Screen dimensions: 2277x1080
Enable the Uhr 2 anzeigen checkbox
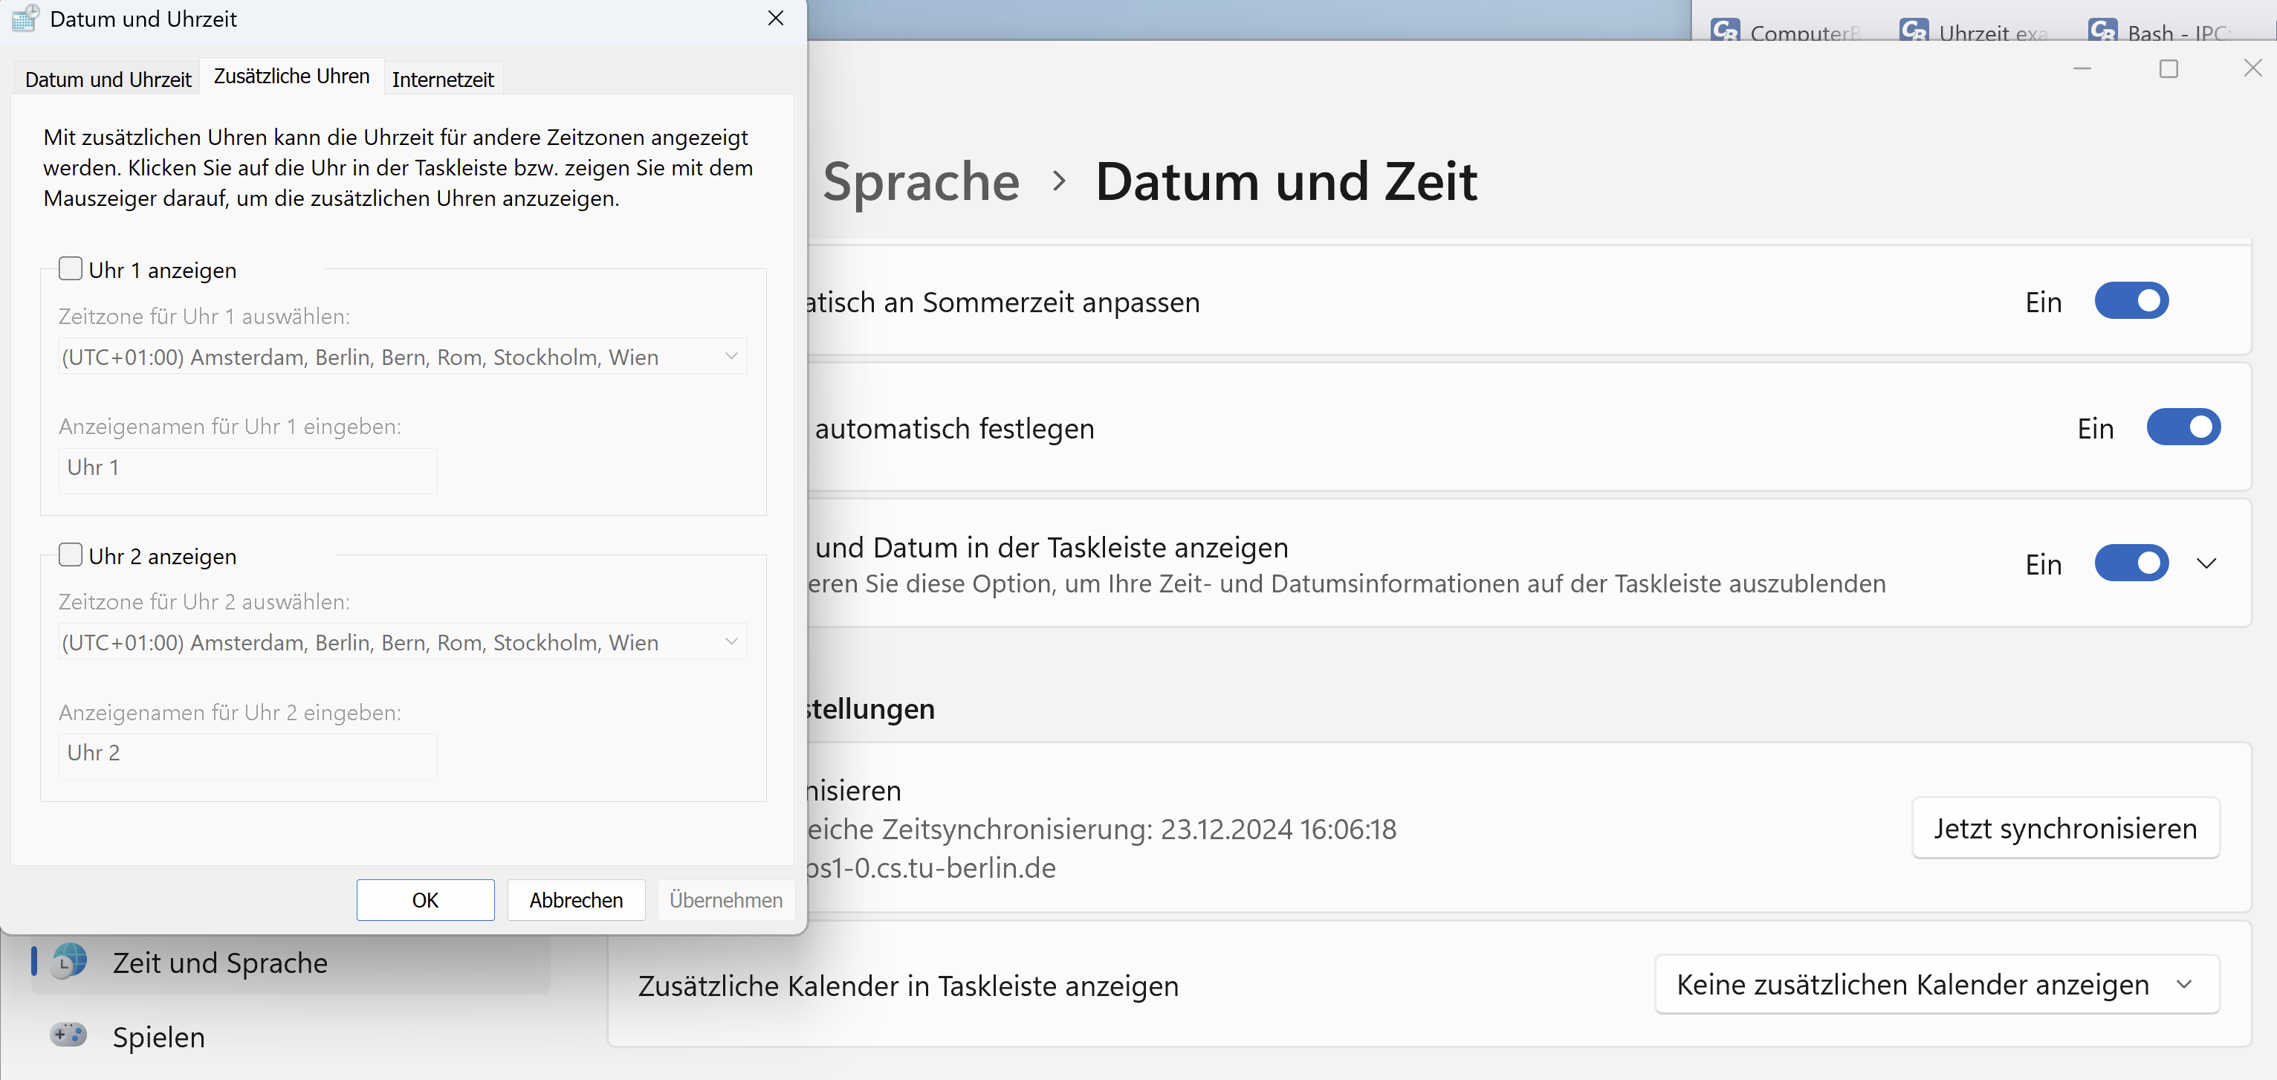(71, 555)
